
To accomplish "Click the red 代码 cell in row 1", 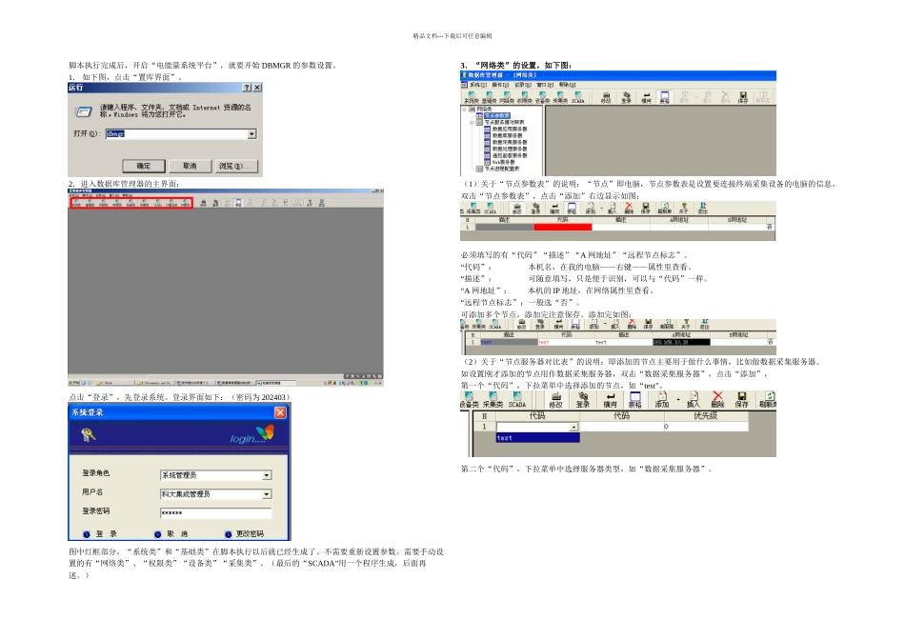I will (563, 227).
